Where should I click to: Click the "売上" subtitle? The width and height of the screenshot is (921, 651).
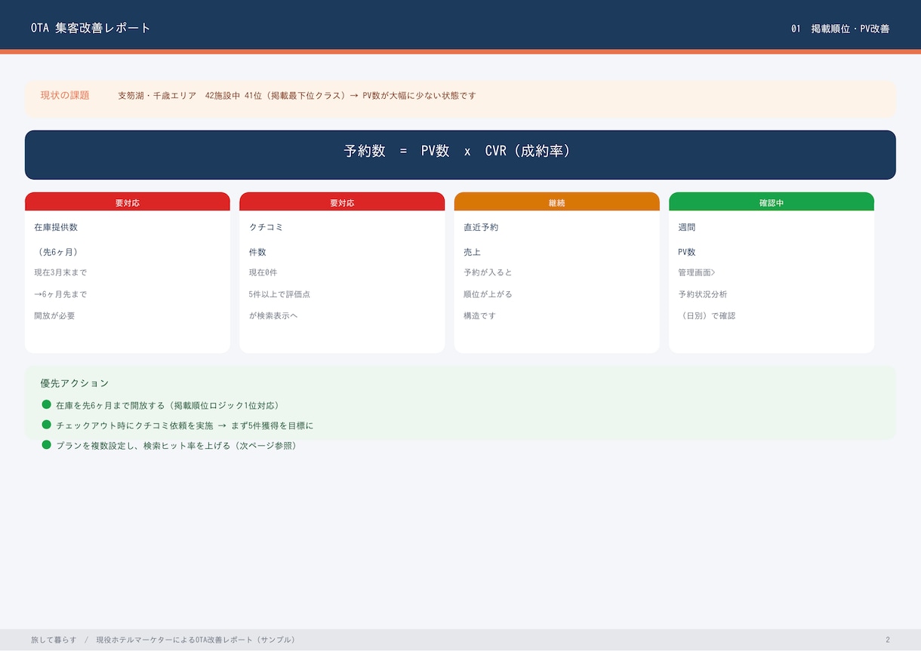tap(472, 252)
